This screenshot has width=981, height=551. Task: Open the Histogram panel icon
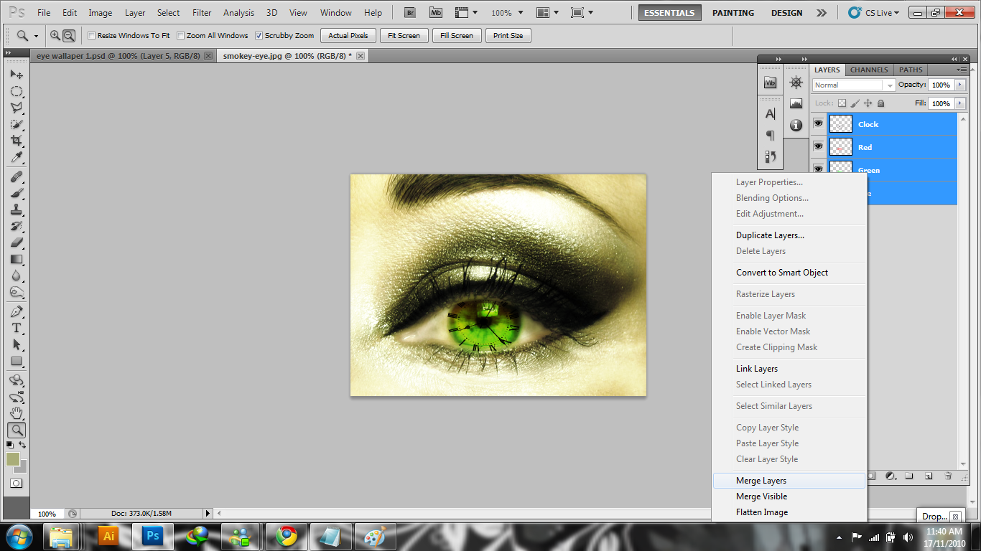(x=796, y=103)
